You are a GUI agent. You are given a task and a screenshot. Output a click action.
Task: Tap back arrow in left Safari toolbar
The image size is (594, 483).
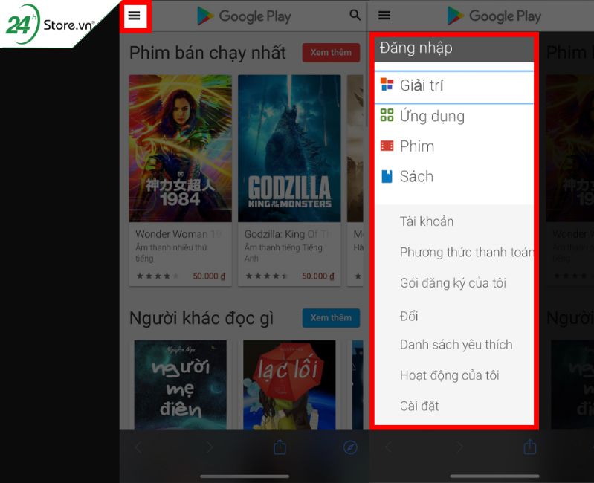138,447
